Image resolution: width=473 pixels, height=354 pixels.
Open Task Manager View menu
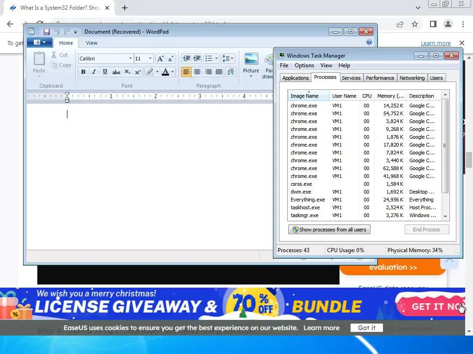[x=326, y=65]
